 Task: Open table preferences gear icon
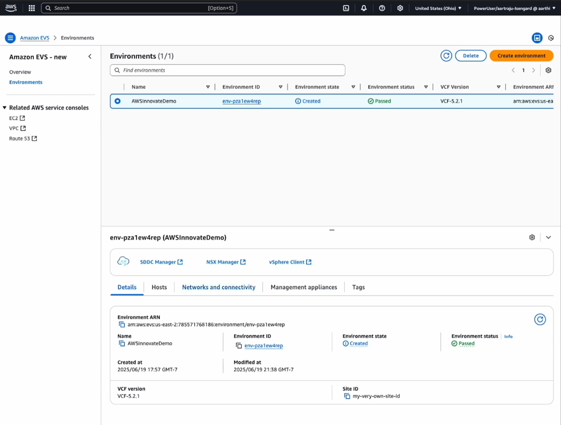point(549,70)
